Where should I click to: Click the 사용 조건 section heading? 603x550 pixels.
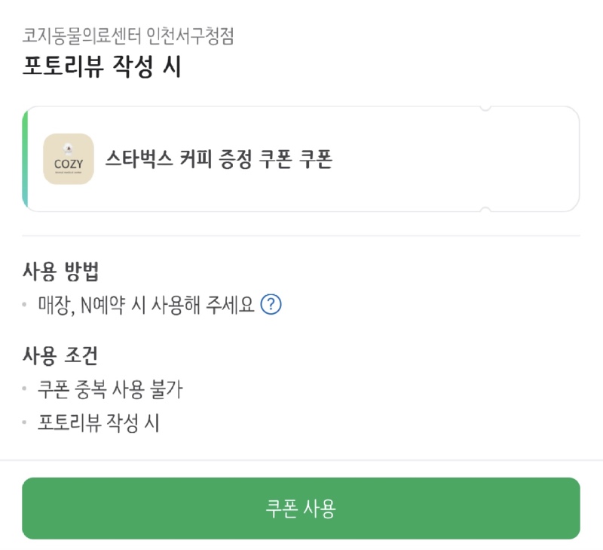[60, 355]
